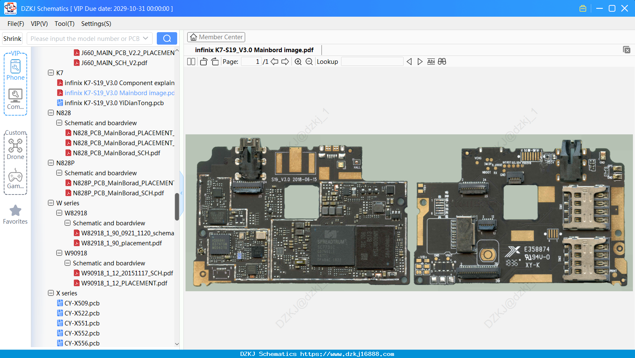Click the Lookup text field
This screenshot has height=358, width=635.
click(372, 62)
